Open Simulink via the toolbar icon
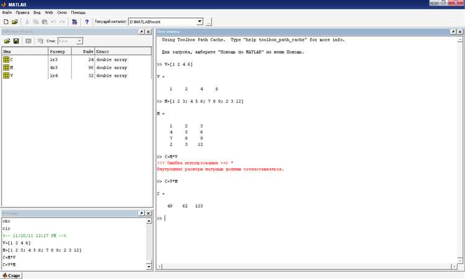465x279 pixels. point(74,22)
